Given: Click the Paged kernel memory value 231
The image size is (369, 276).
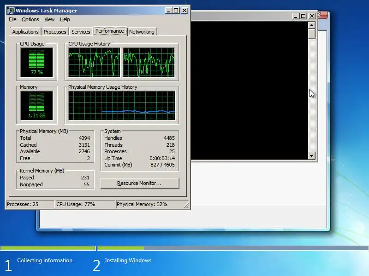Looking at the screenshot, I should pos(85,178).
